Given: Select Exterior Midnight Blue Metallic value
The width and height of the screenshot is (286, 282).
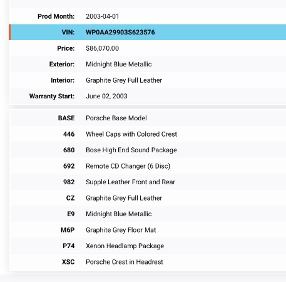Looking at the screenshot, I should (x=119, y=64).
